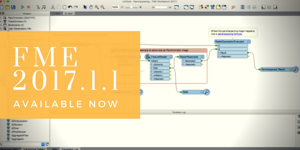The width and height of the screenshot is (300, 150).
Task: Save the workspace with disk icon
Action: coord(13,7)
